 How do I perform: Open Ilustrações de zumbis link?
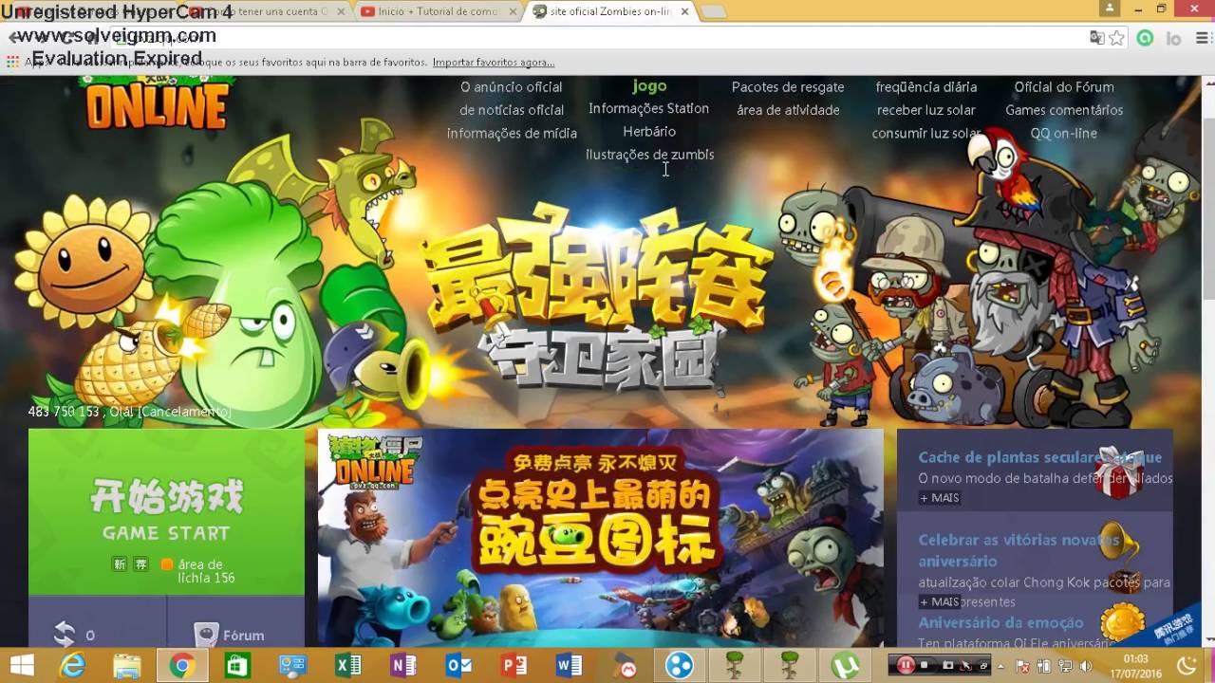click(x=649, y=154)
